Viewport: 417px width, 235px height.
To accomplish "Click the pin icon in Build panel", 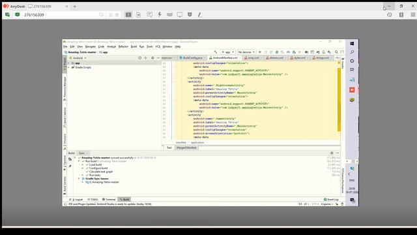I will 70,166.
